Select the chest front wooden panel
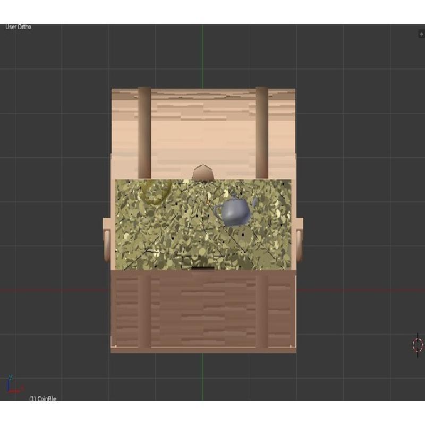Screen dimensions: 425x425 (202, 308)
